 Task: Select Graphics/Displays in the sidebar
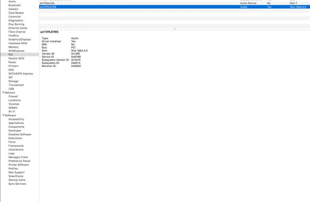[20, 40]
